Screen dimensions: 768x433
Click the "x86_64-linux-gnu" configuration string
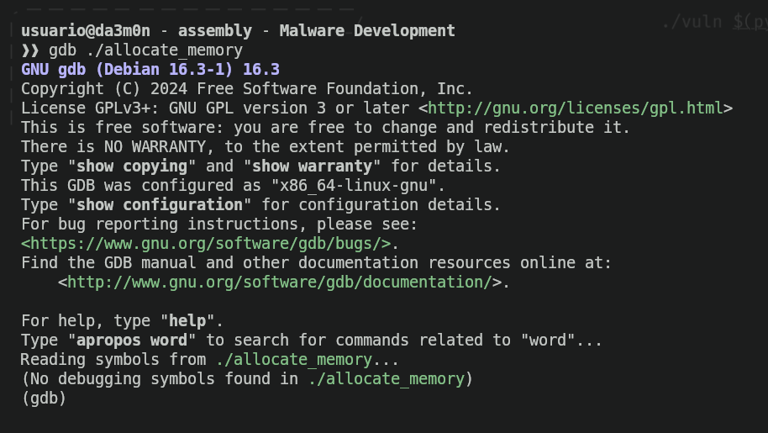pos(358,186)
